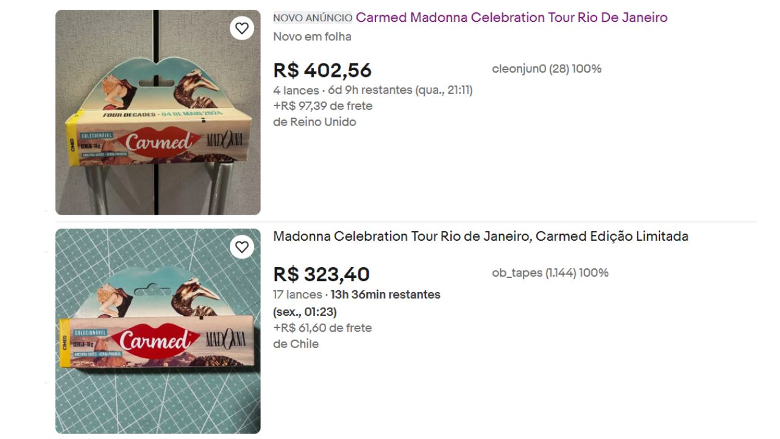Image resolution: width=780 pixels, height=439 pixels.
Task: Toggle the watch heart on the Four Decades box listing
Action: click(242, 27)
